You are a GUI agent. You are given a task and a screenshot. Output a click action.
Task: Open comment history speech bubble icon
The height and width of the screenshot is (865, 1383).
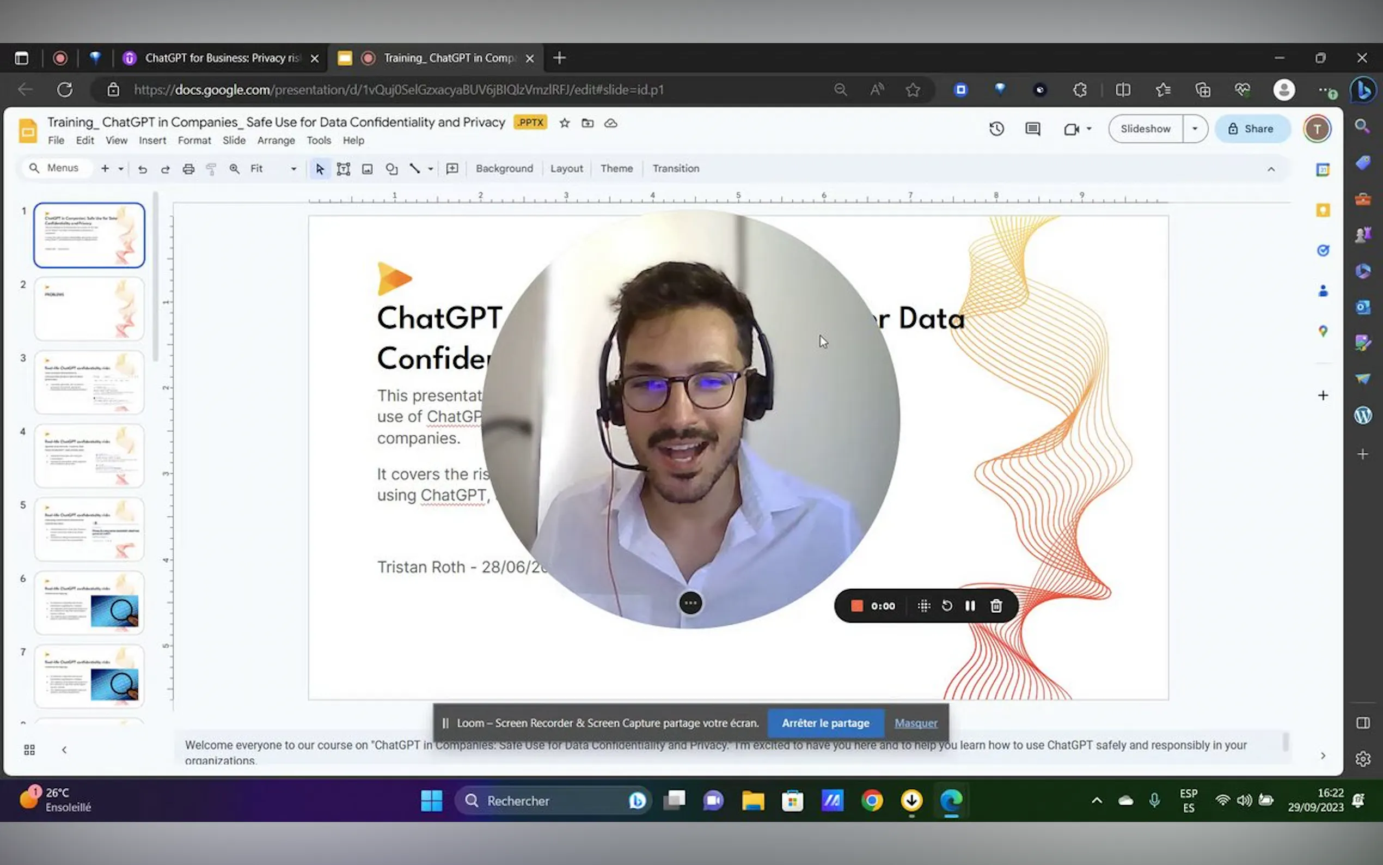pyautogui.click(x=1032, y=129)
